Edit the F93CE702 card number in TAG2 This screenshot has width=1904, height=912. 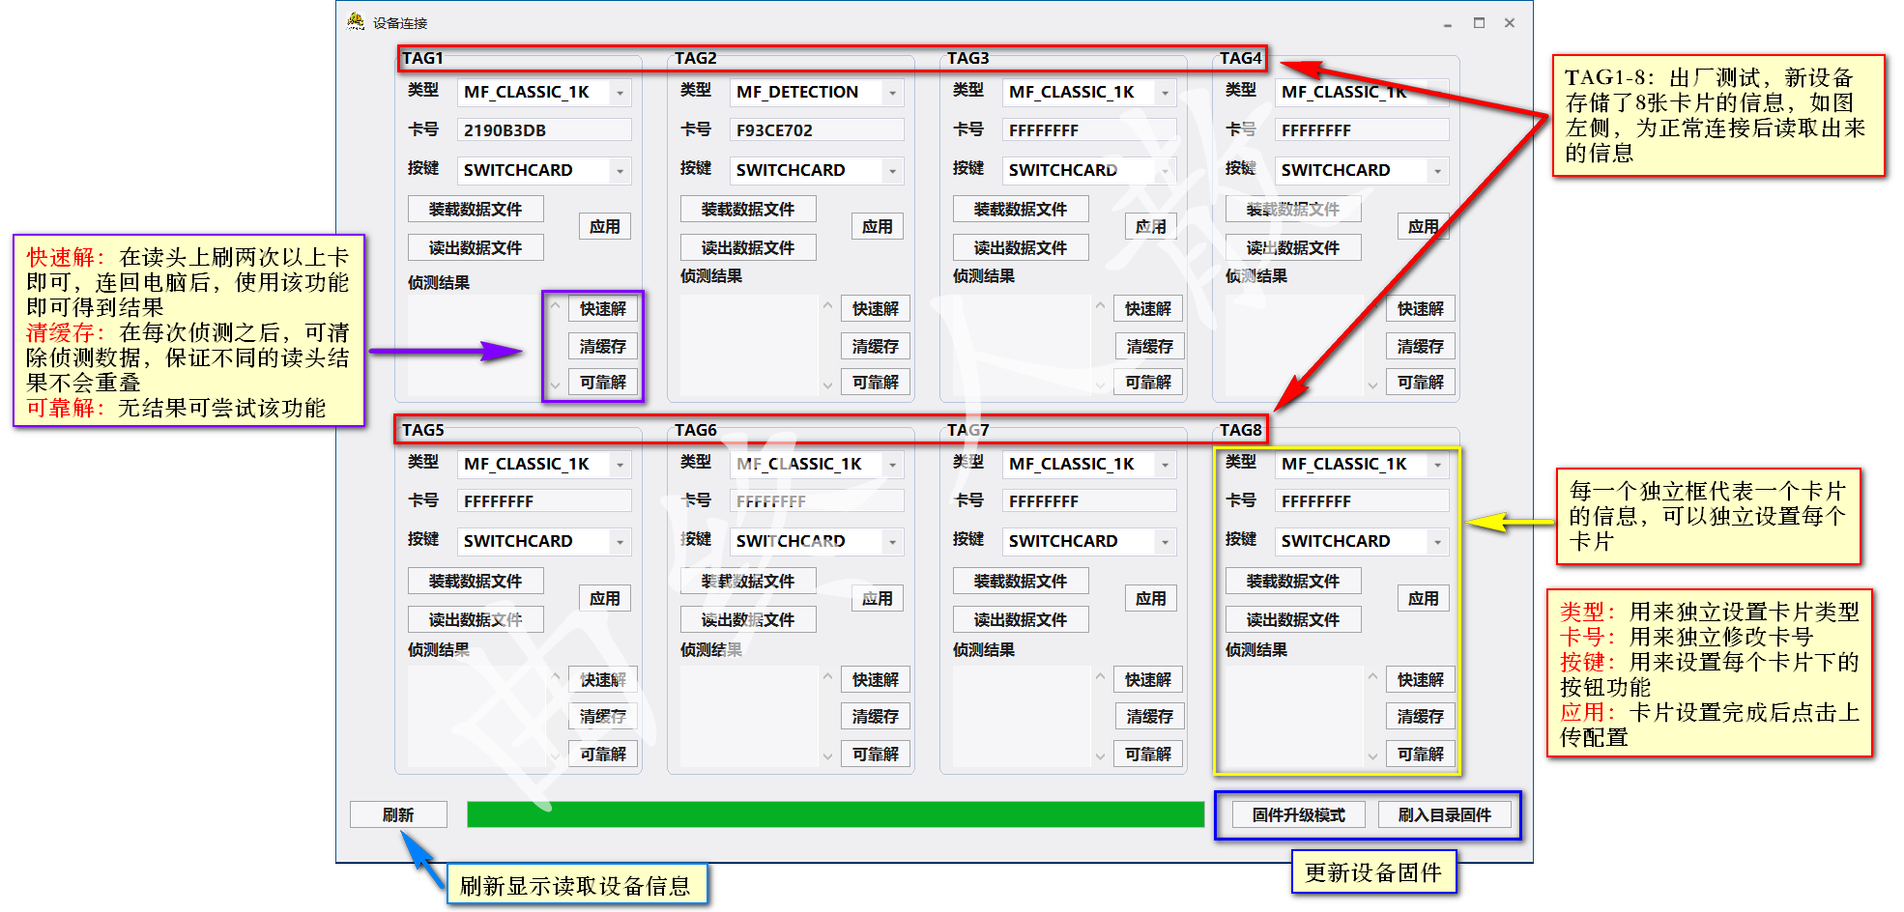click(x=817, y=128)
